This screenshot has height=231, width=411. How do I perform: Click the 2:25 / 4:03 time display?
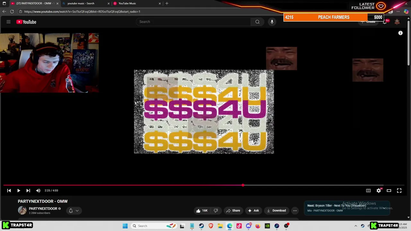tap(51, 191)
